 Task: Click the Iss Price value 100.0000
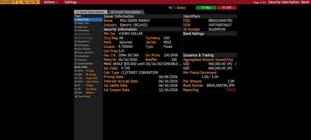(x=171, y=55)
